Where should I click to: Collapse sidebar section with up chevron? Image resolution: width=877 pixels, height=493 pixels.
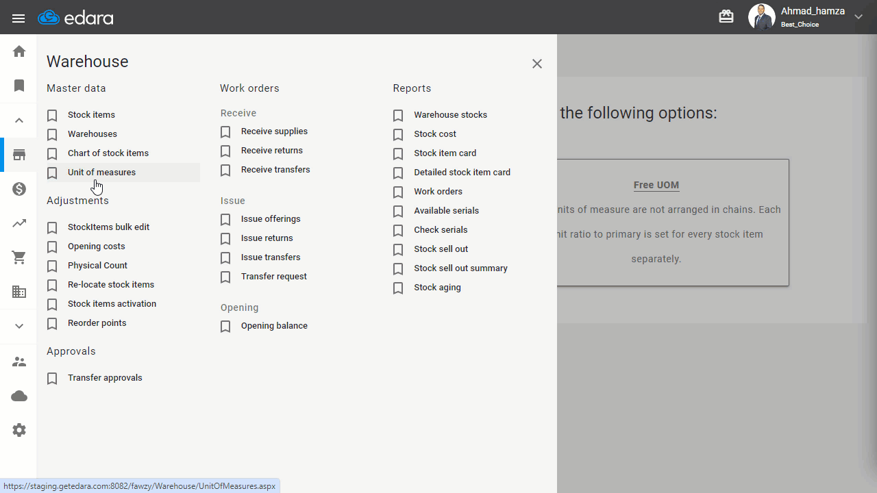pyautogui.click(x=19, y=121)
